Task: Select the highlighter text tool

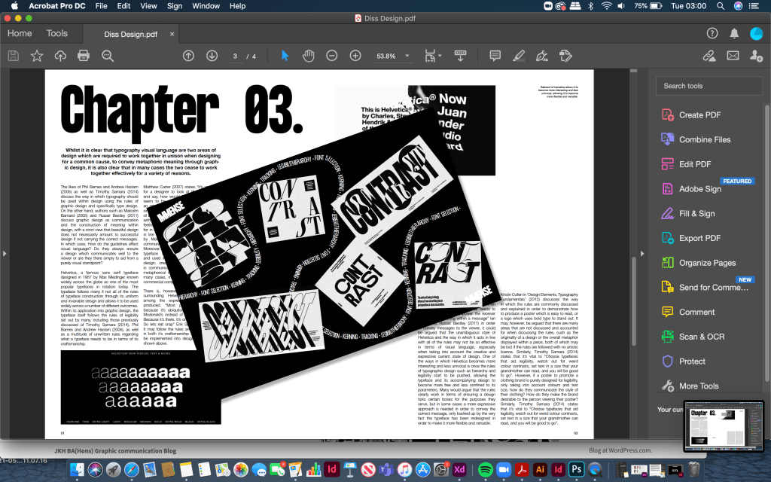Action: tap(518, 56)
